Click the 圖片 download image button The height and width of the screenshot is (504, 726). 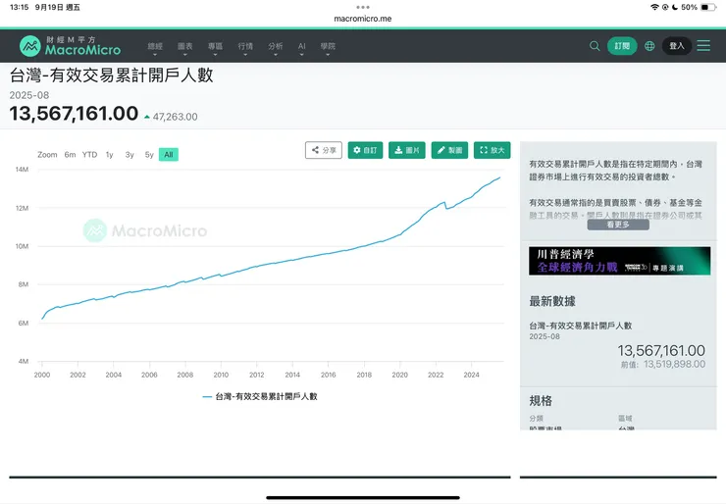[x=407, y=150]
